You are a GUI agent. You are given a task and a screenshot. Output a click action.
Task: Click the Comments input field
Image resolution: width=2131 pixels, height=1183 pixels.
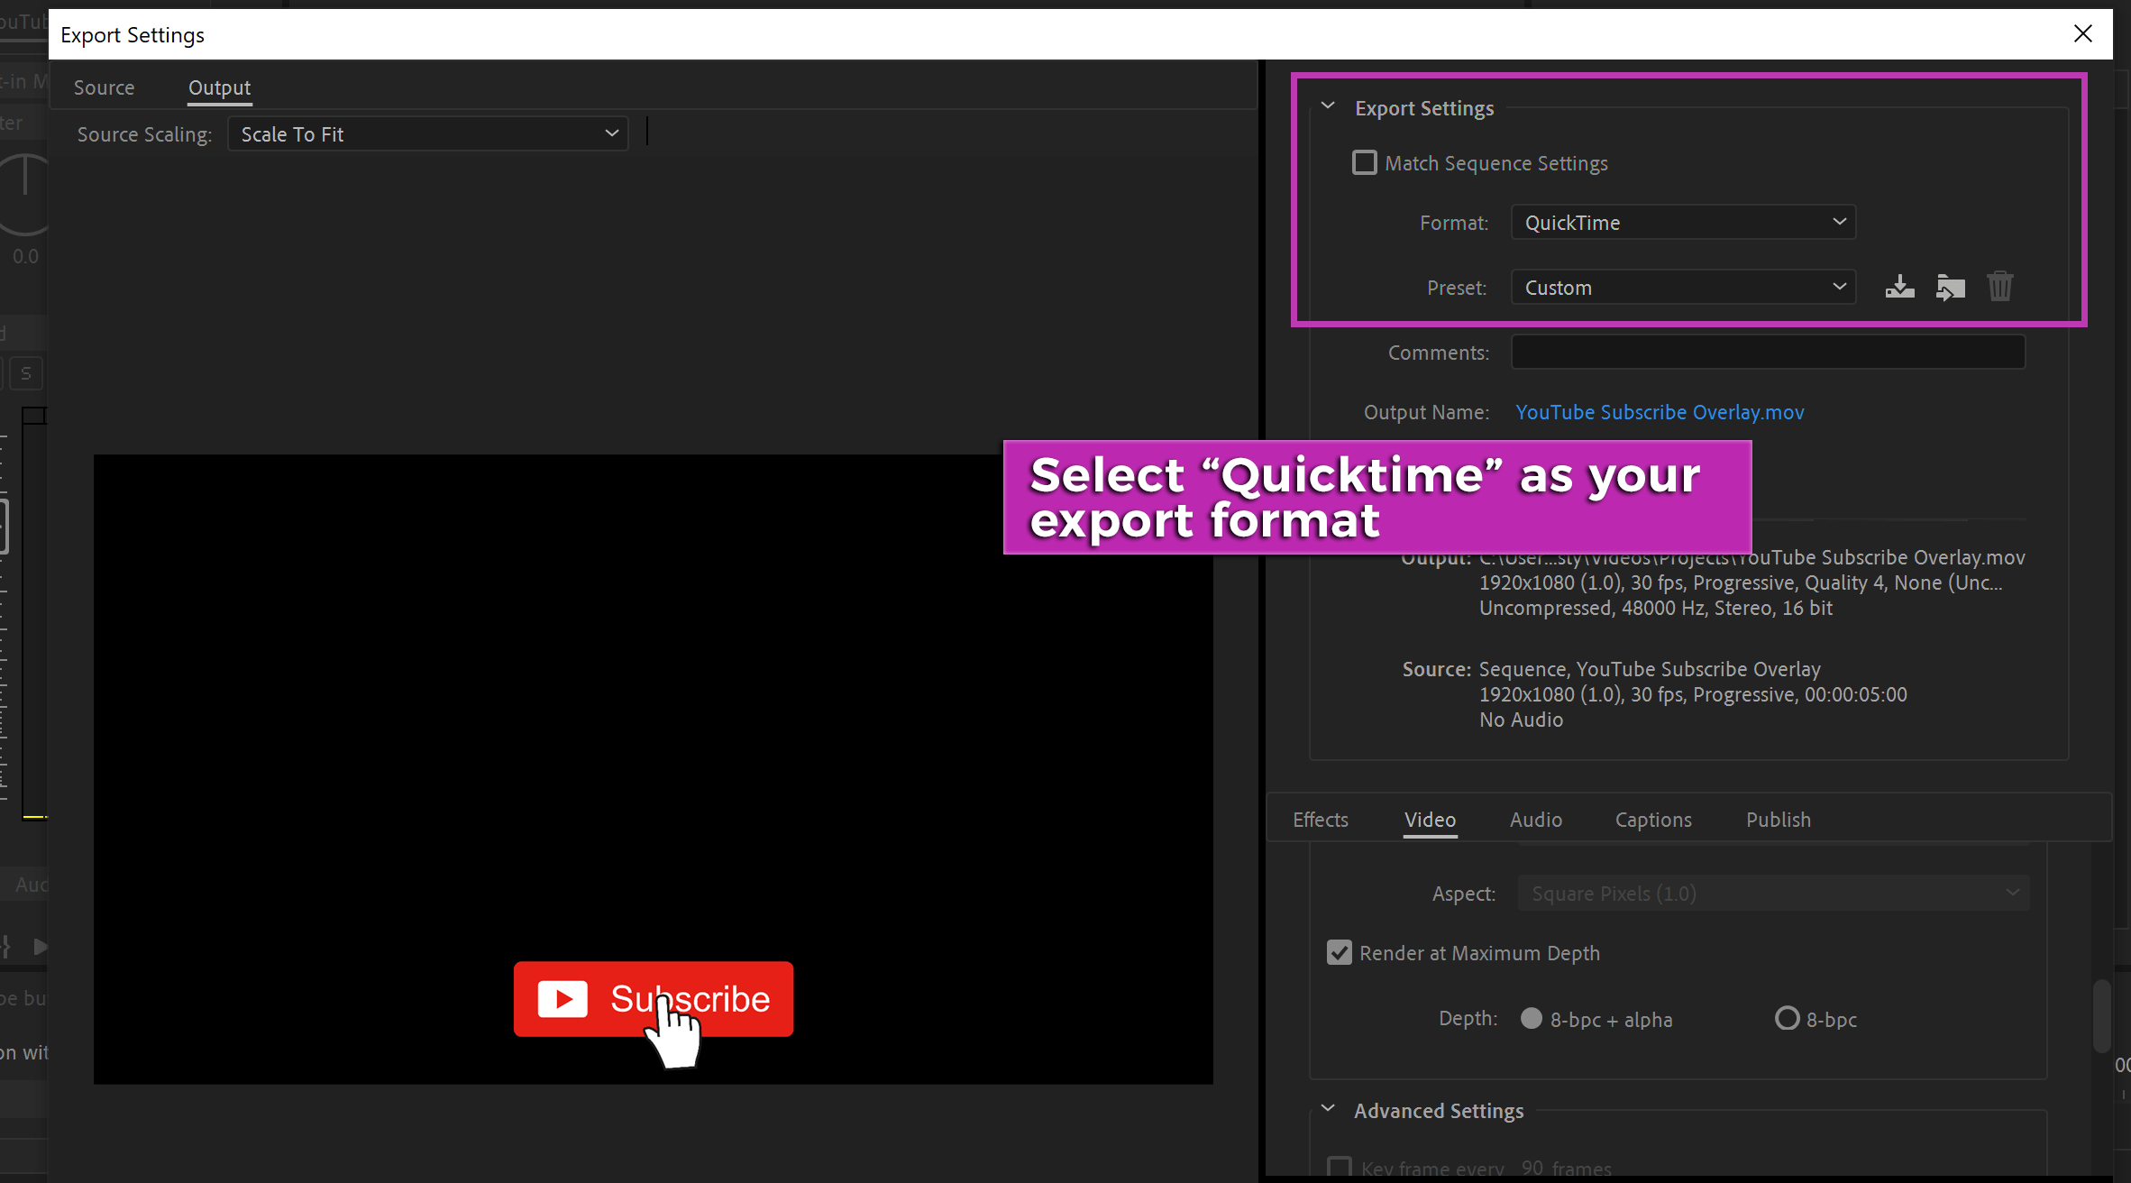tap(1767, 351)
